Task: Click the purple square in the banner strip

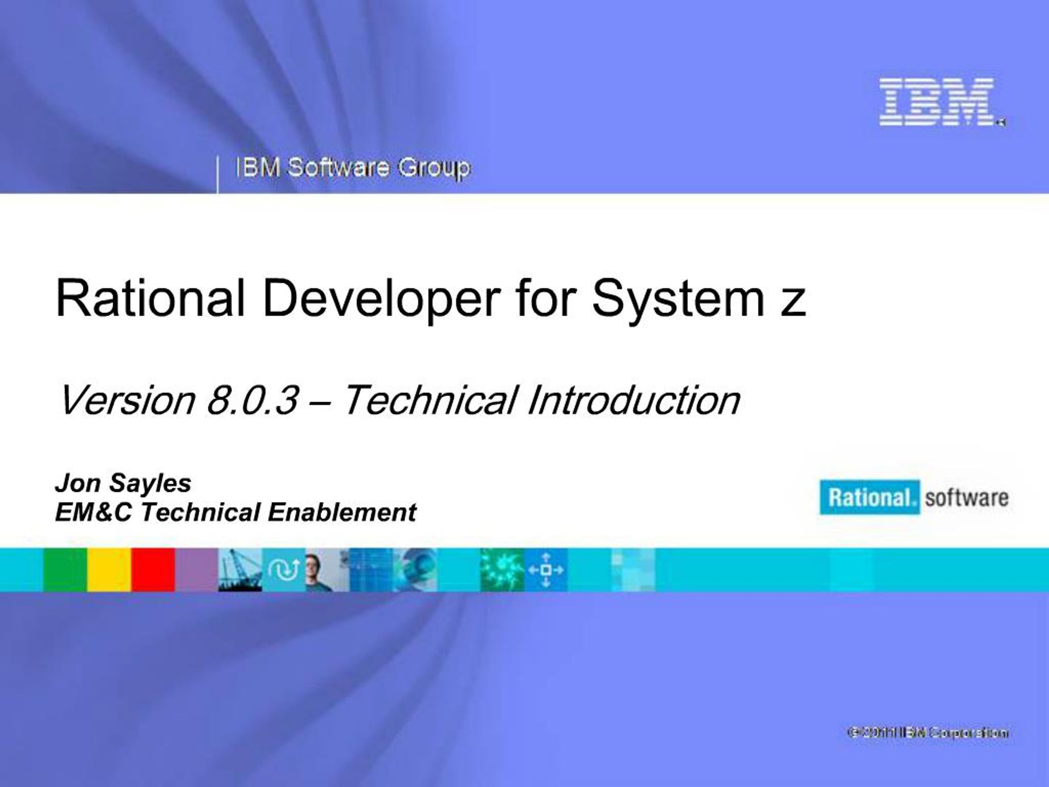Action: [197, 570]
